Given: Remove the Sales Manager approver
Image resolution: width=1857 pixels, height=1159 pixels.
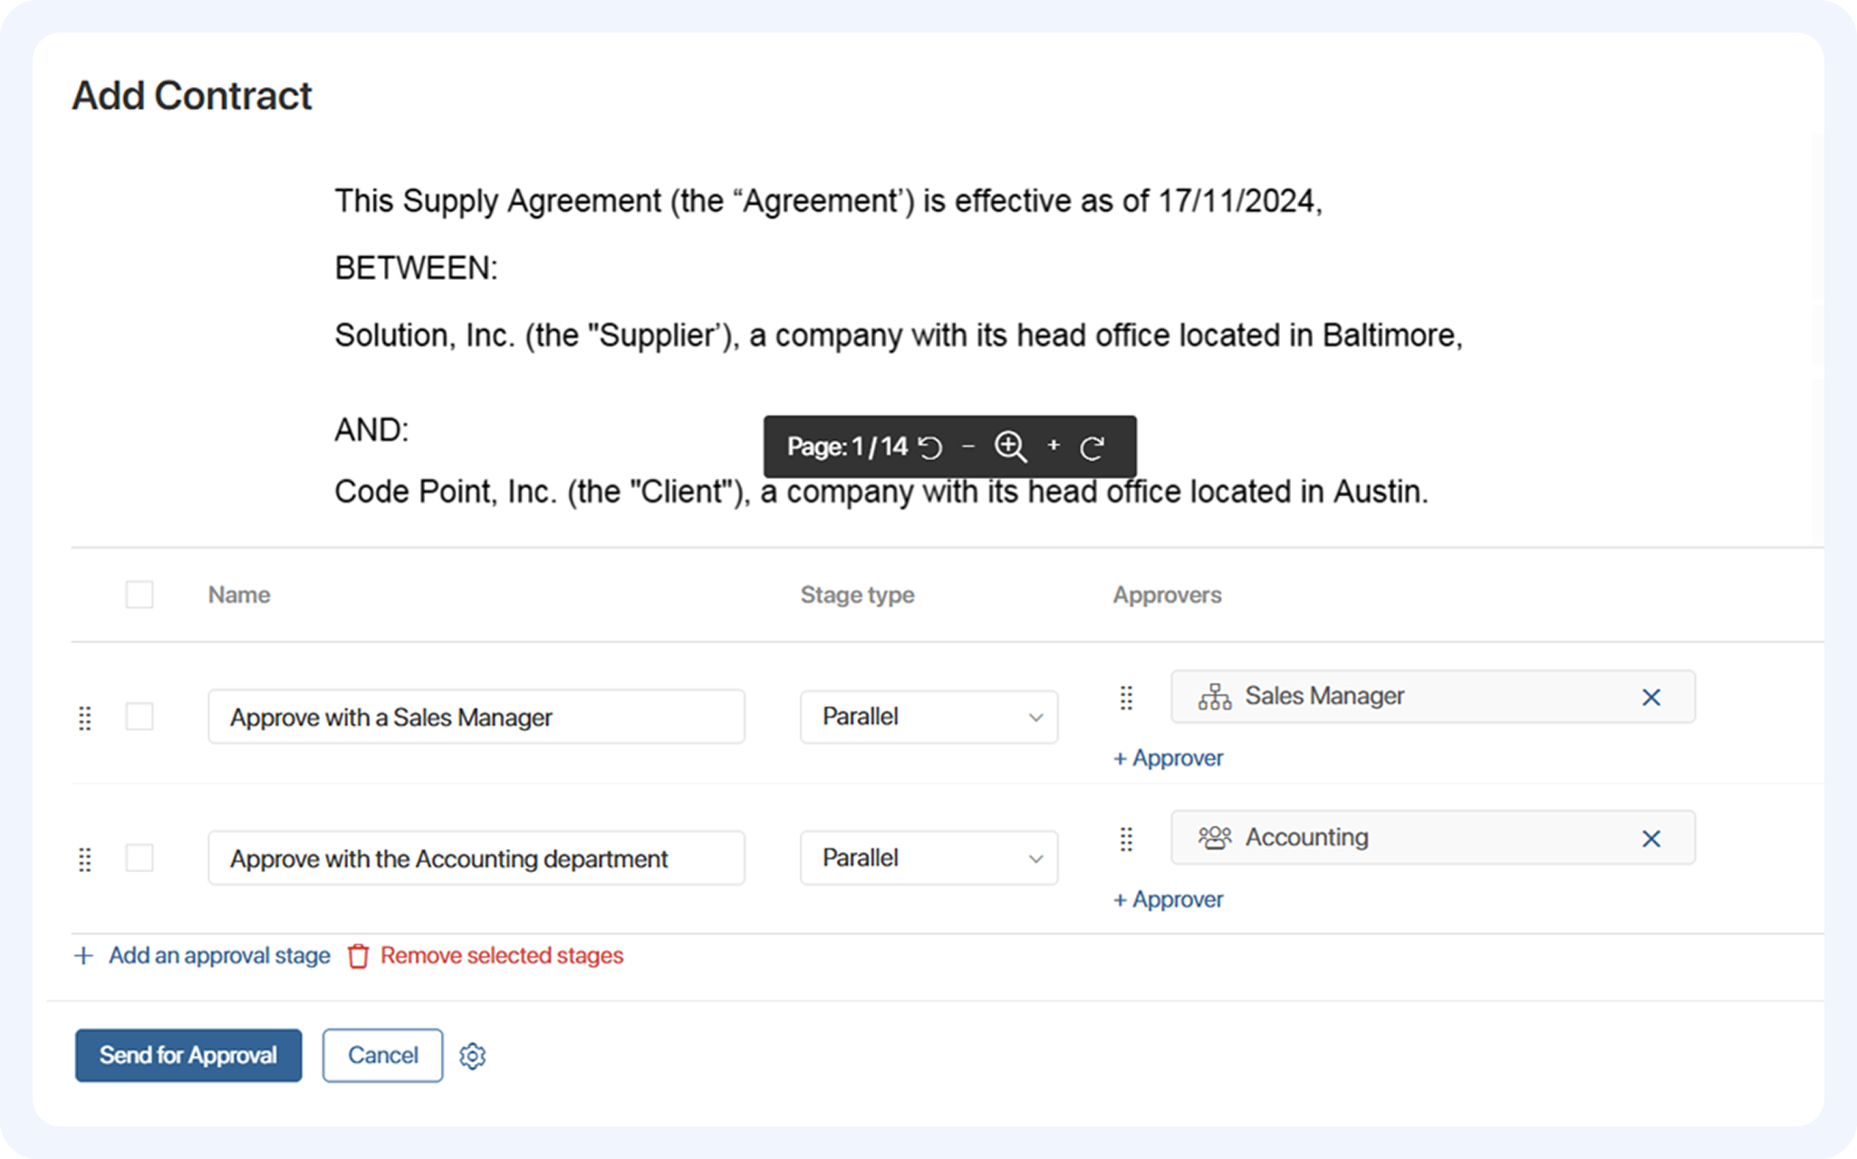Looking at the screenshot, I should click(1650, 697).
